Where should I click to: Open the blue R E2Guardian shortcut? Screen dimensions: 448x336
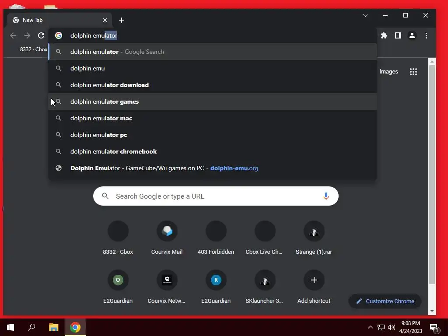[216, 287]
